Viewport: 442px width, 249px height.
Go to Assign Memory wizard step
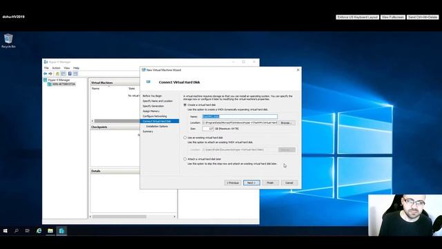[x=151, y=111]
